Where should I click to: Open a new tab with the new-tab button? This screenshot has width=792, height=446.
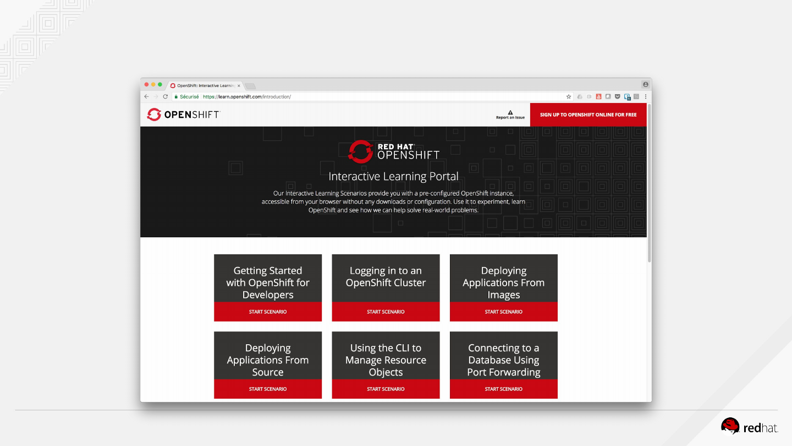tap(250, 86)
